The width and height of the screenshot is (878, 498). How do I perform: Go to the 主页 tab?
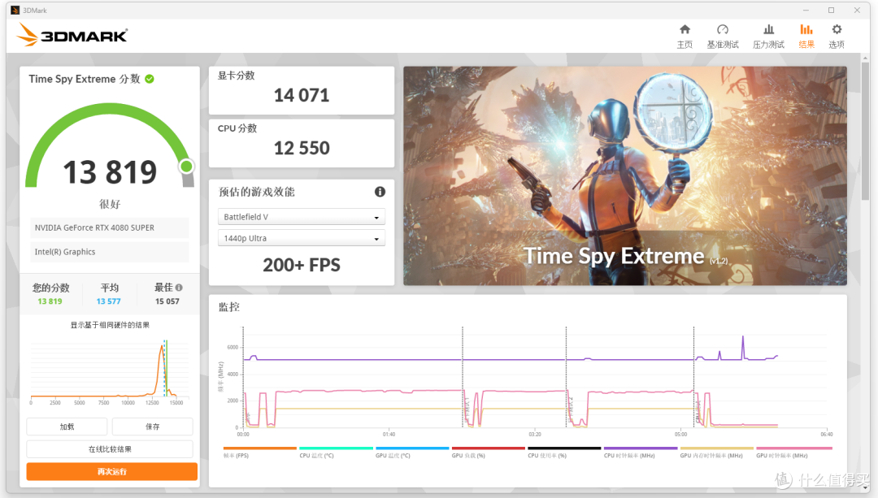[685, 37]
